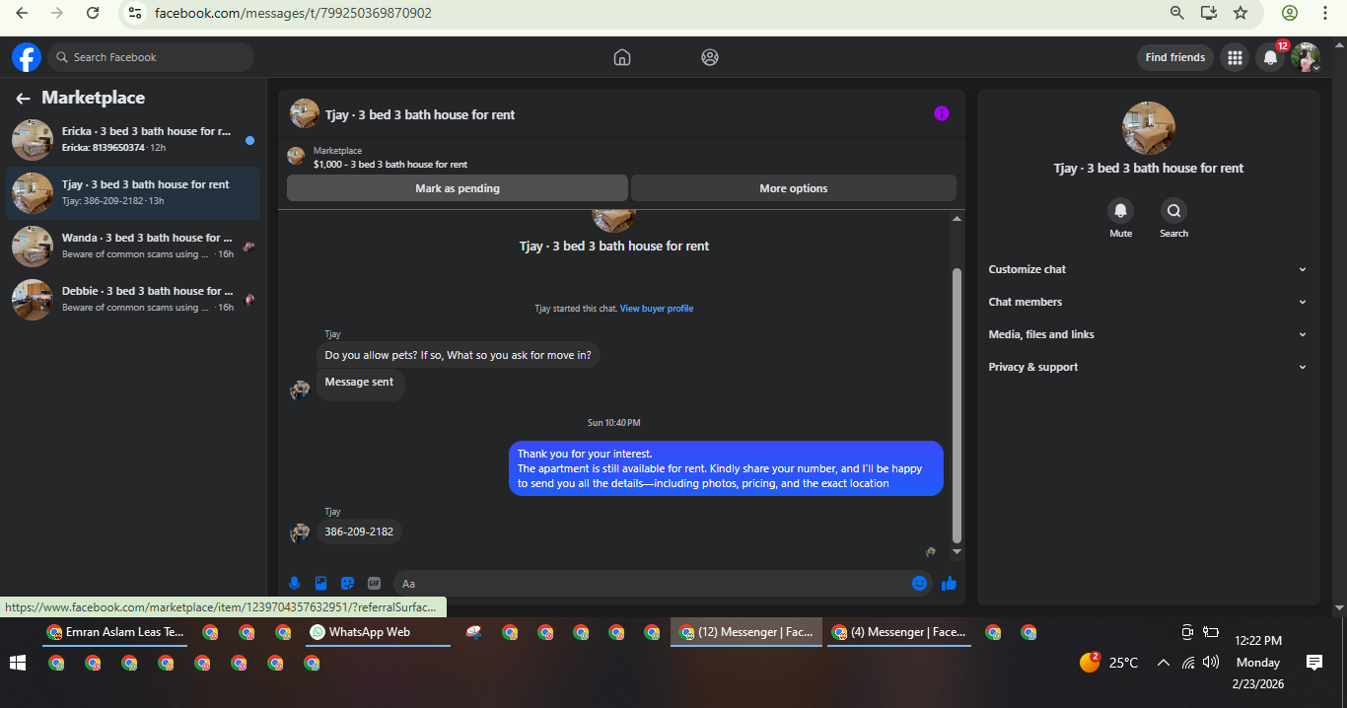Click chat header Tjay listing title
Image resolution: width=1347 pixels, height=708 pixels.
[x=420, y=114]
